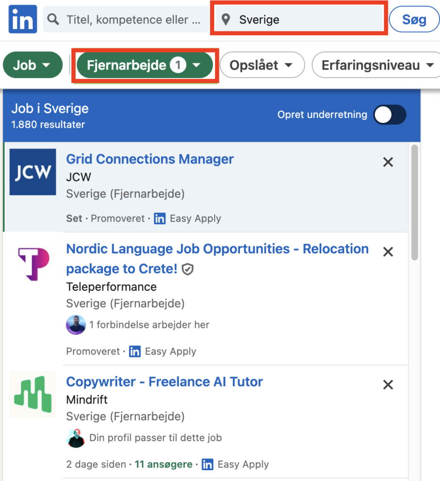The width and height of the screenshot is (440, 481).
Task: Click the job list vertical scrollbar
Action: pyautogui.click(x=414, y=202)
